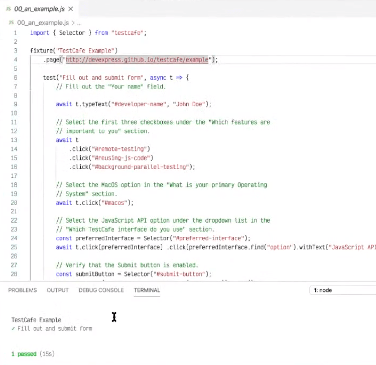Viewport: 376px width, 365px height.
Task: Click the devexpress.github.io URL in code
Action: tap(138, 60)
